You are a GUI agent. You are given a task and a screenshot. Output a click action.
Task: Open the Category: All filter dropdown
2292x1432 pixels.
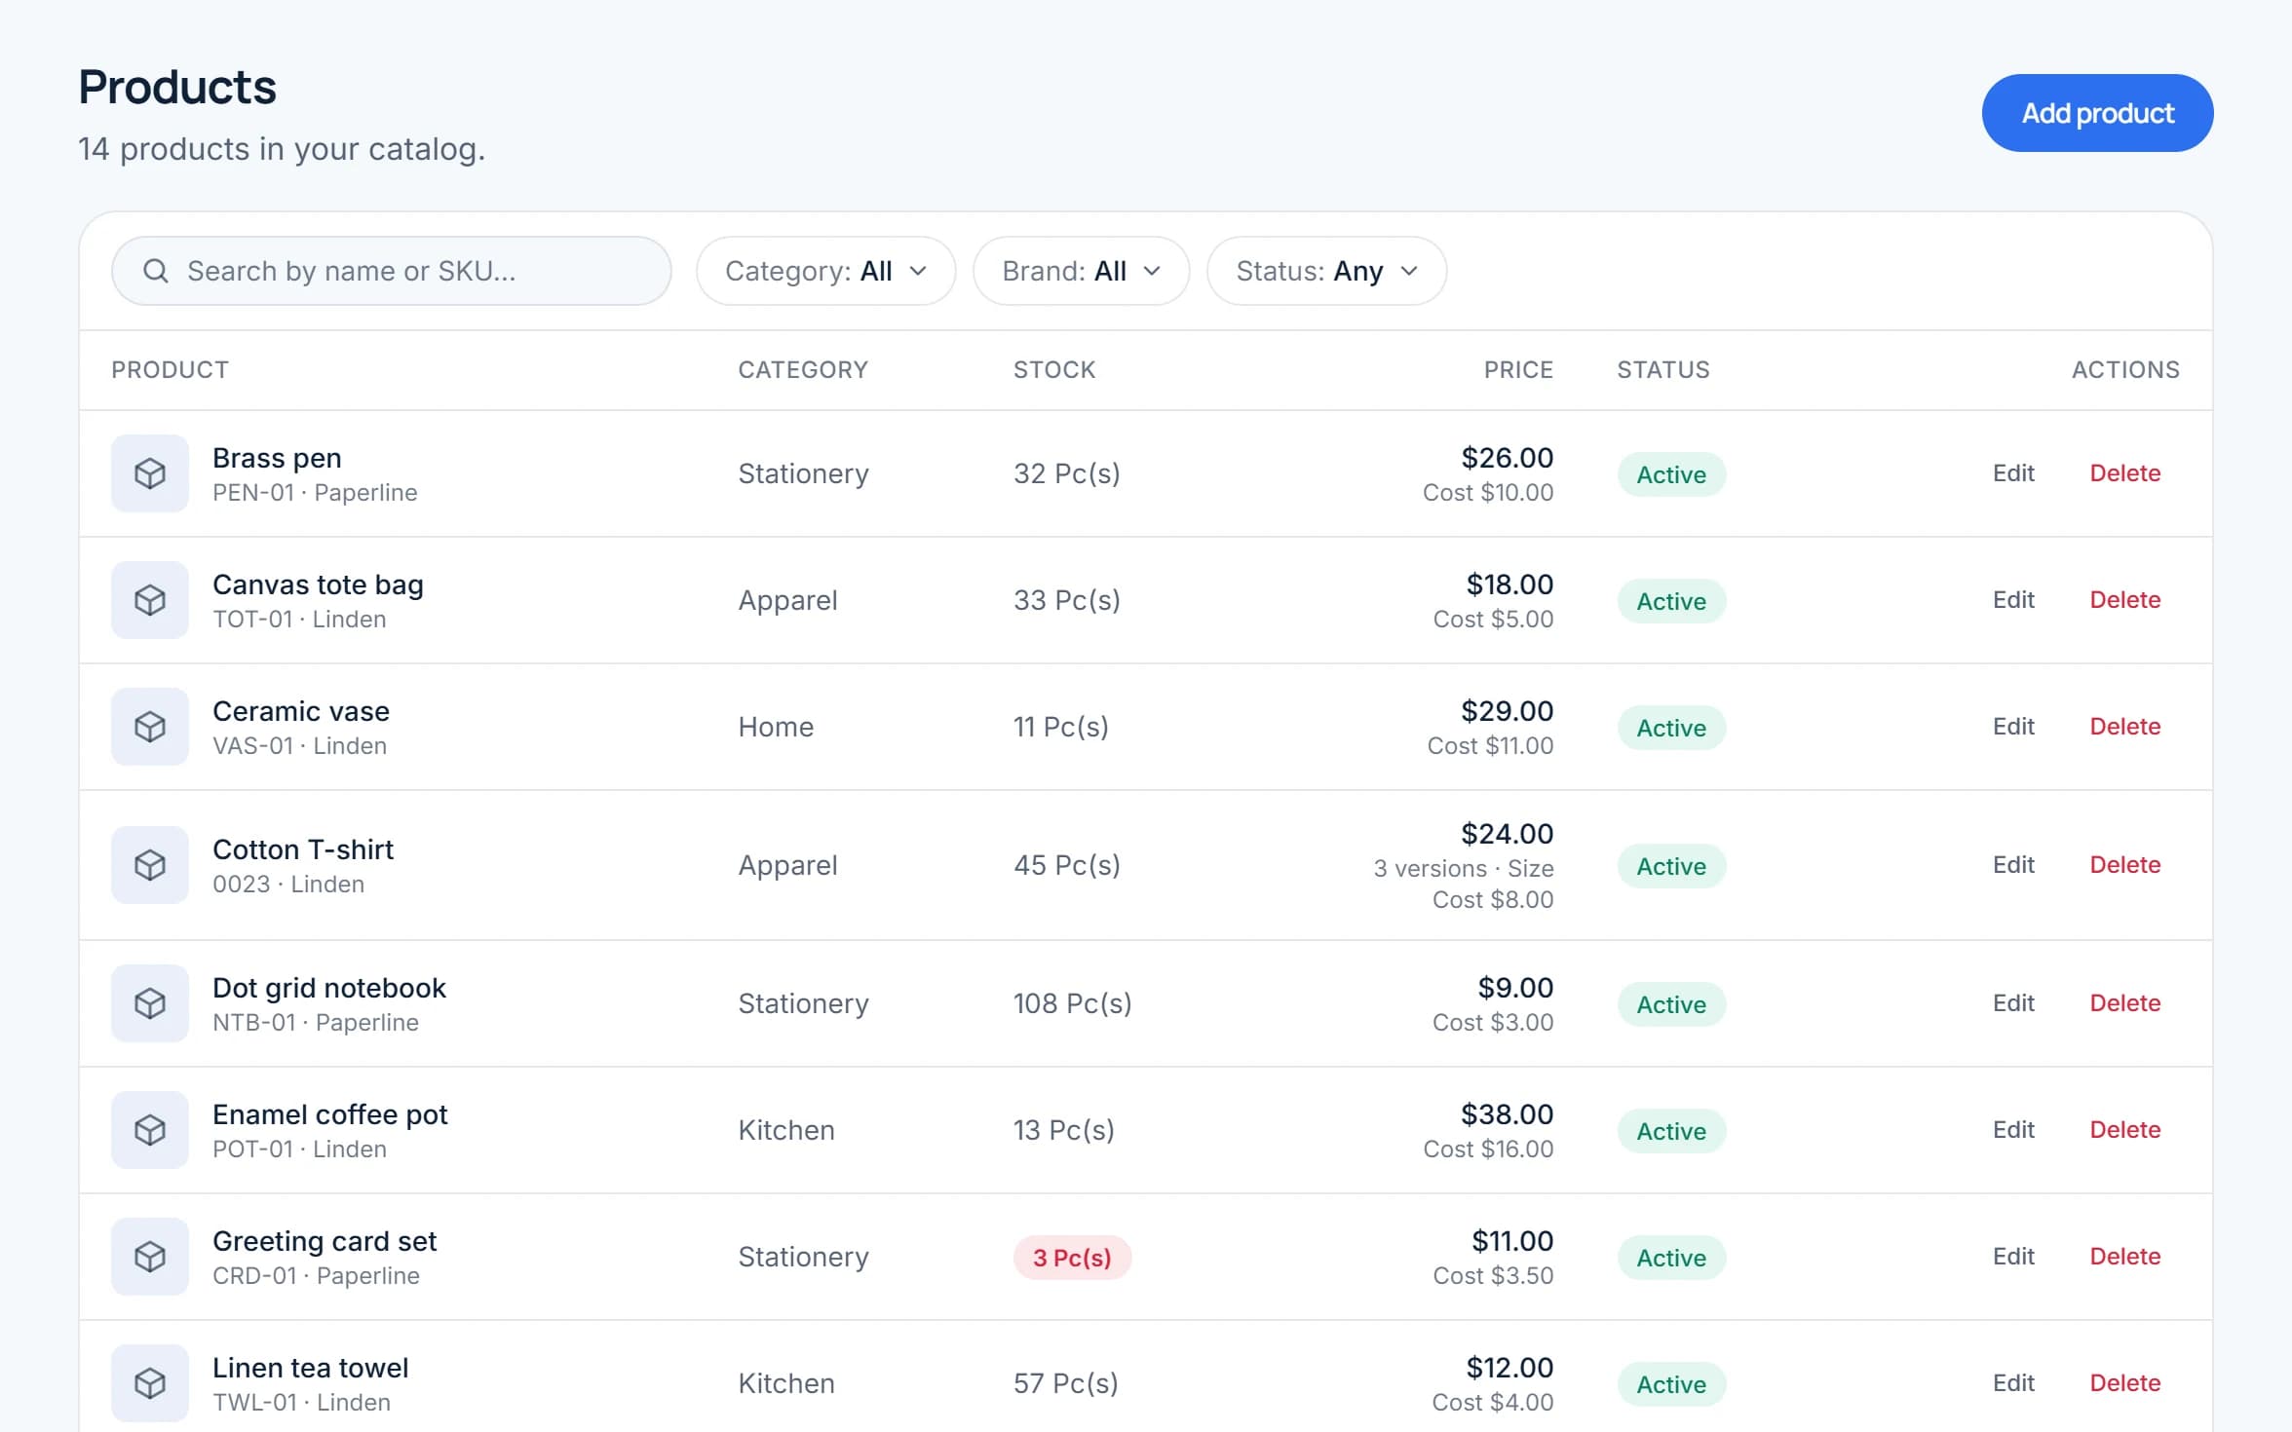[x=825, y=271]
